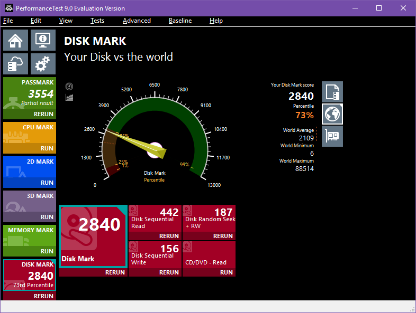Open the Baseline menu
The height and width of the screenshot is (313, 416).
click(180, 21)
